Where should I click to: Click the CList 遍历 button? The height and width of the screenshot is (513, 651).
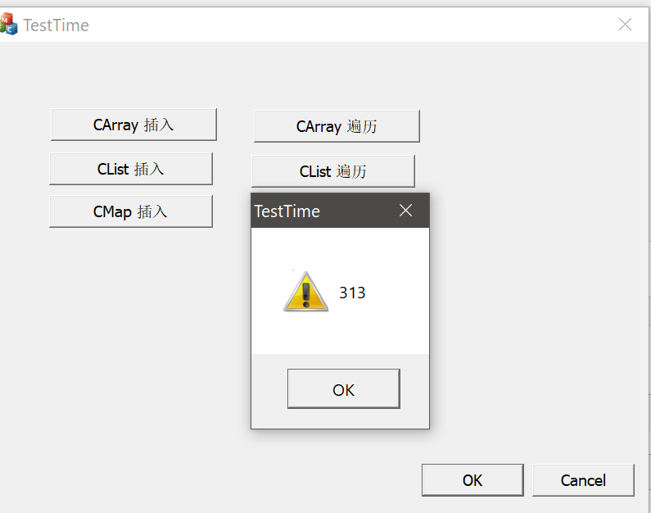pos(333,171)
